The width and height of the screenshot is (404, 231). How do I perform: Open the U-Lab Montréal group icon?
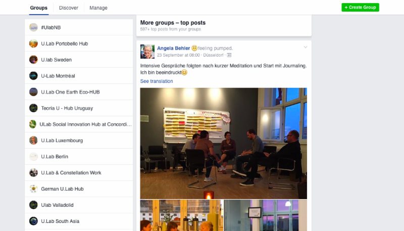(x=33, y=76)
